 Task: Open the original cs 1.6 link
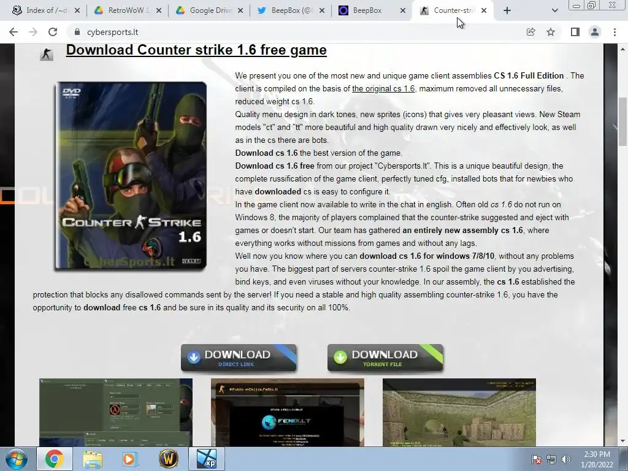[383, 88]
